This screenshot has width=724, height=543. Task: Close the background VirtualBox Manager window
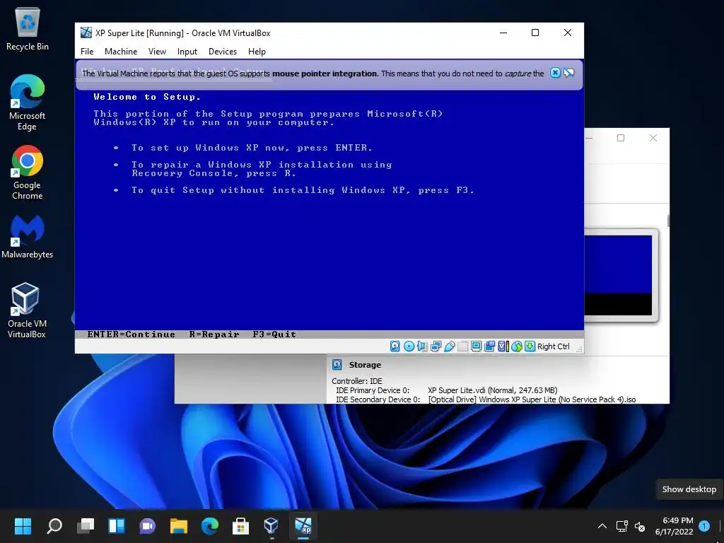(x=653, y=138)
